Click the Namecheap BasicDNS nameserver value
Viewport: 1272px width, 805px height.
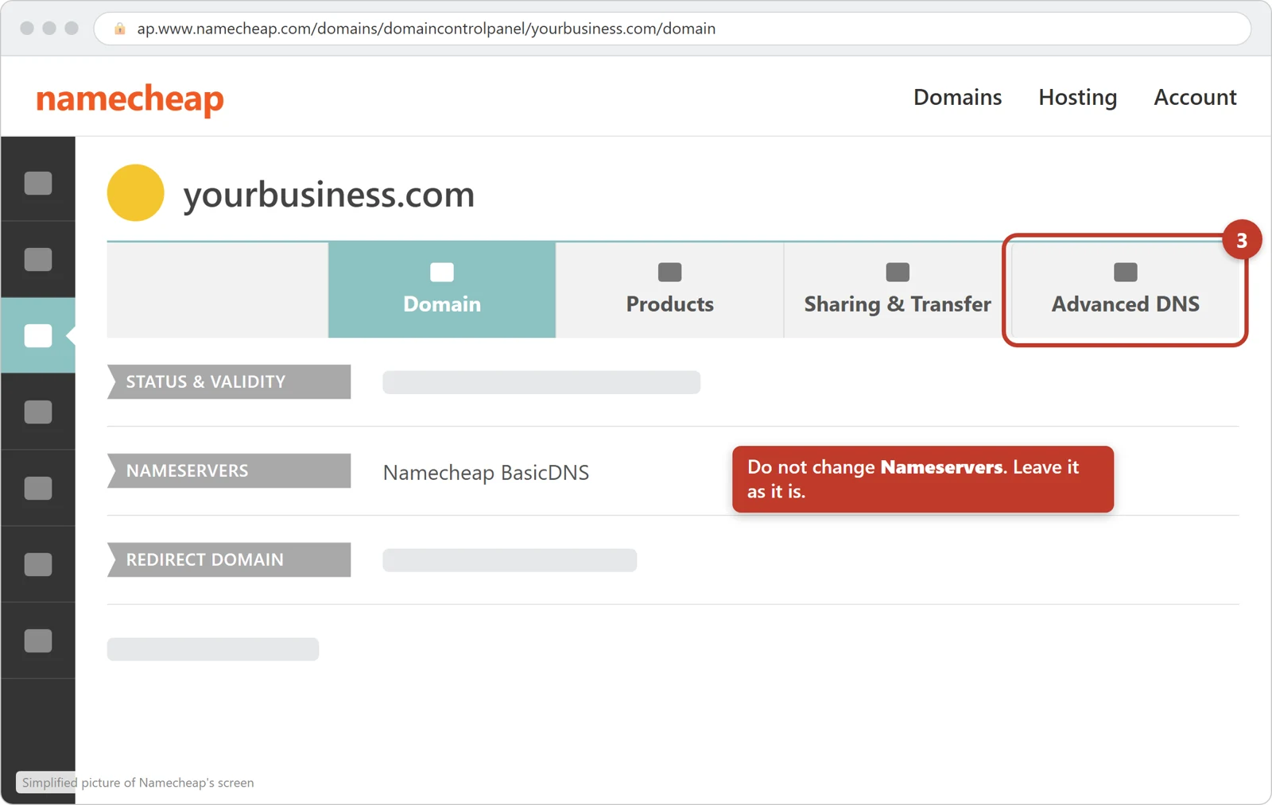click(486, 473)
